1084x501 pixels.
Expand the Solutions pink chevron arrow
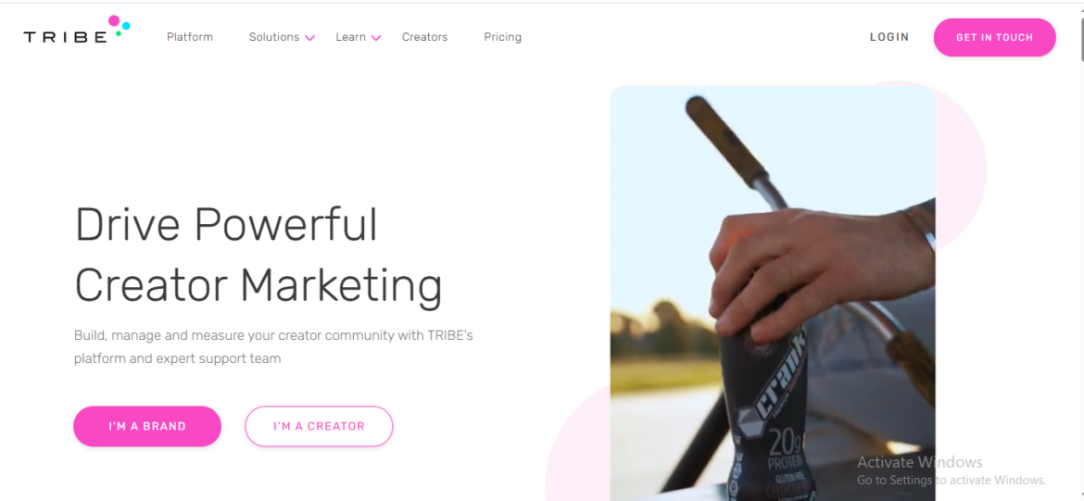click(x=309, y=38)
